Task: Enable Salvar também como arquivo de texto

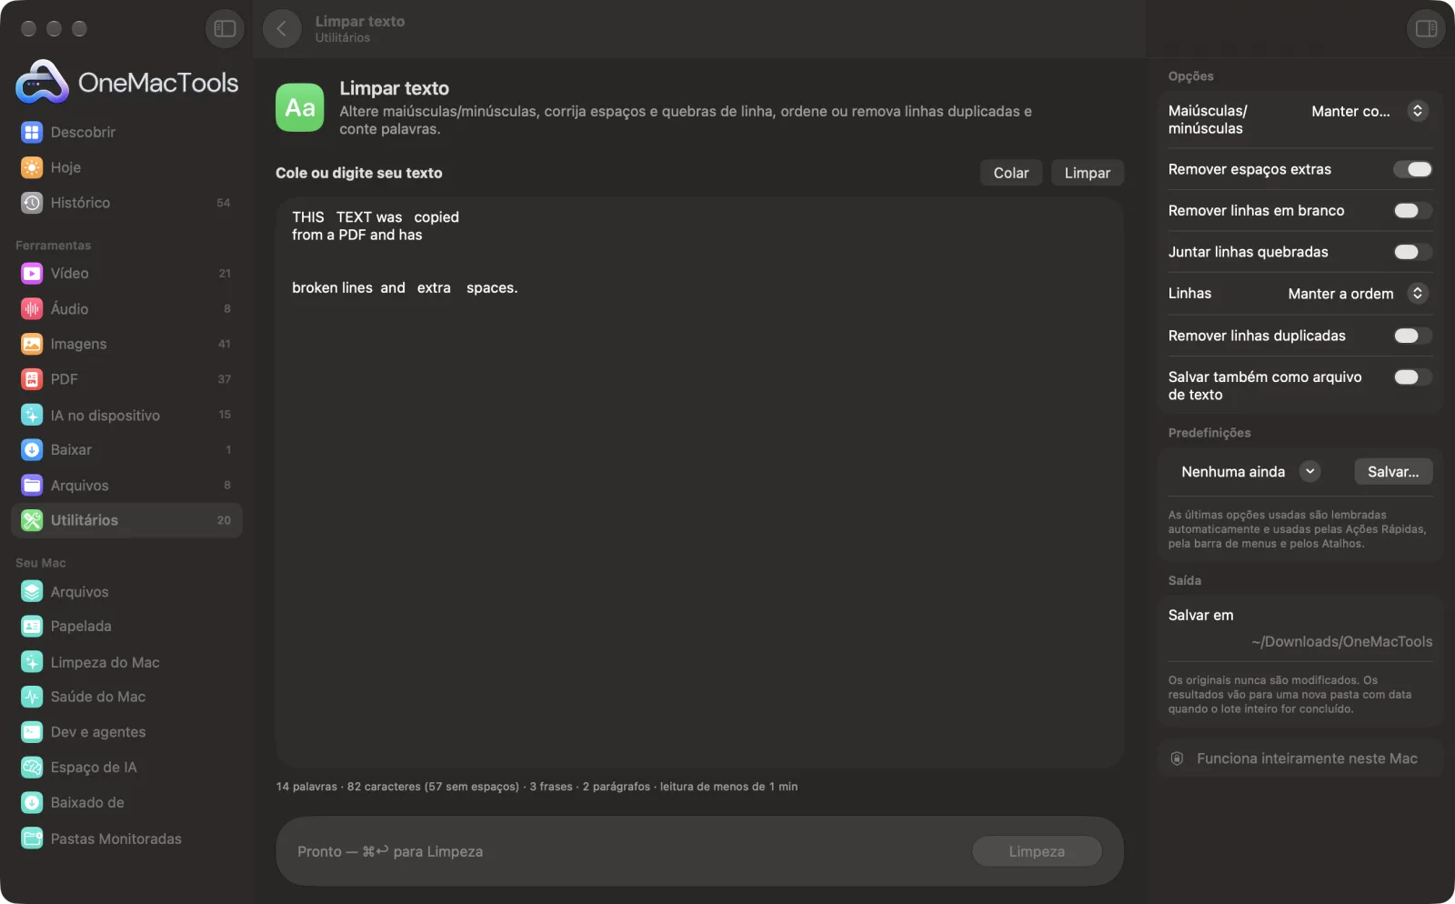Action: (1413, 377)
